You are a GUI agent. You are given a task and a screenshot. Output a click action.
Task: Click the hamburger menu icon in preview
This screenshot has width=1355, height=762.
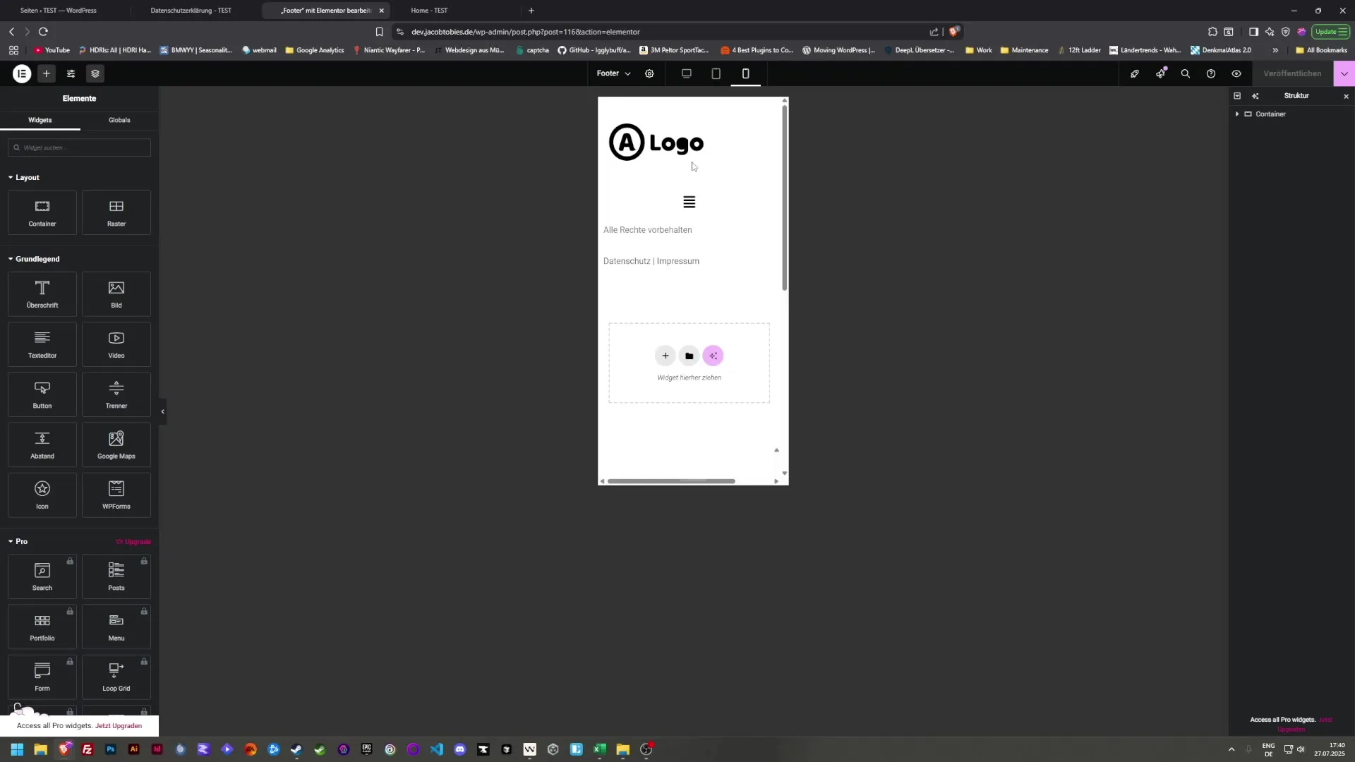[x=689, y=202]
